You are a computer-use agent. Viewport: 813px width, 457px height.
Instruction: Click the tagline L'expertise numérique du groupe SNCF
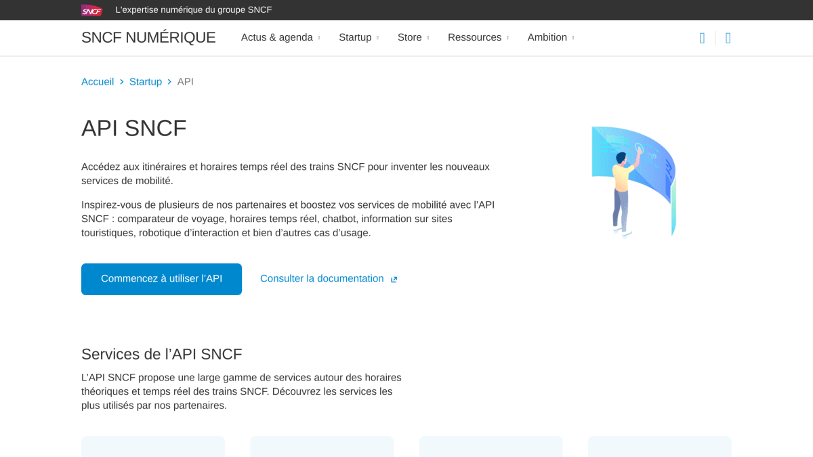pyautogui.click(x=194, y=10)
